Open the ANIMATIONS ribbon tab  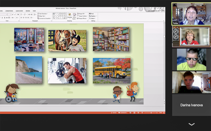9,11
